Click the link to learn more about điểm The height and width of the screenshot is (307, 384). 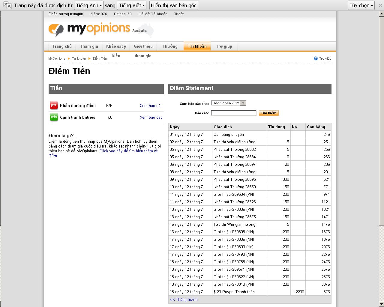click(x=103, y=153)
